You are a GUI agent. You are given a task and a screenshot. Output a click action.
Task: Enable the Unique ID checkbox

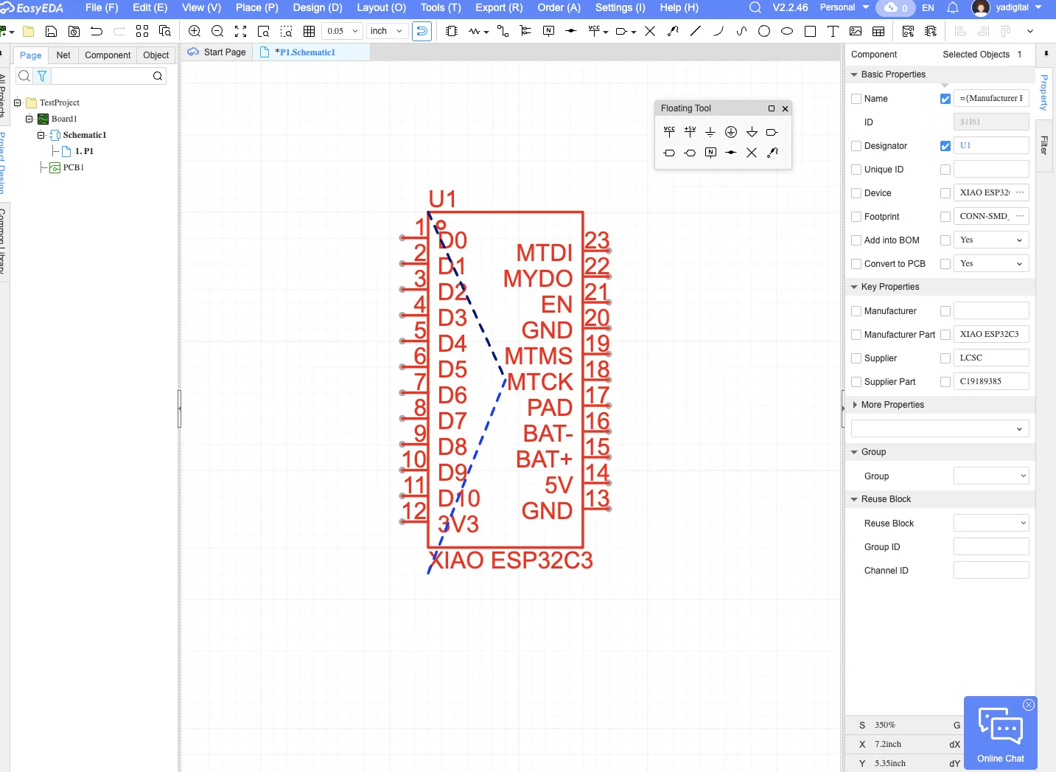click(x=856, y=170)
